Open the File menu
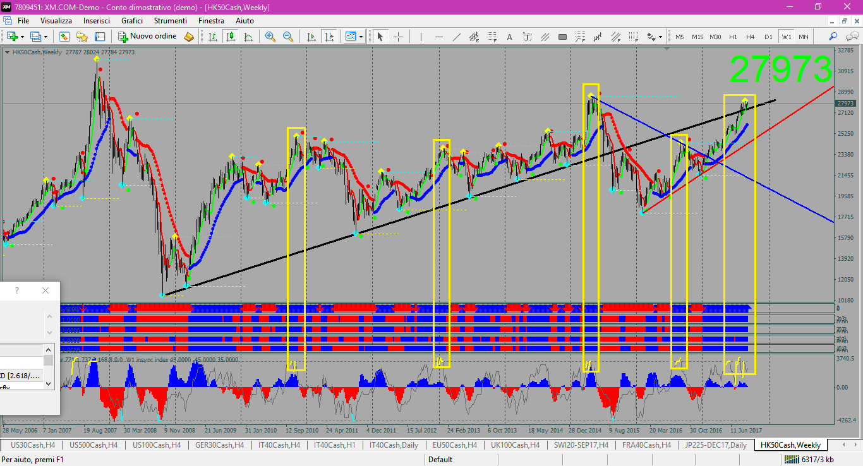This screenshot has height=466, width=863. (x=23, y=21)
